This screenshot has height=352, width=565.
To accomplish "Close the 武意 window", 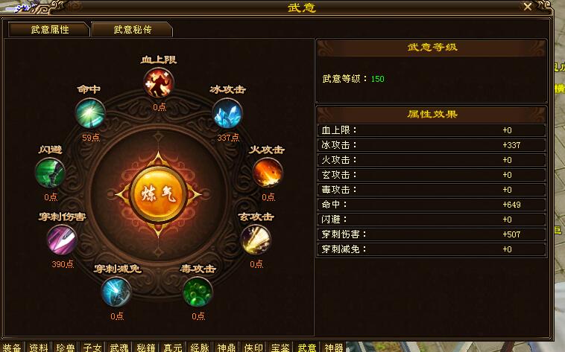I will [x=528, y=7].
